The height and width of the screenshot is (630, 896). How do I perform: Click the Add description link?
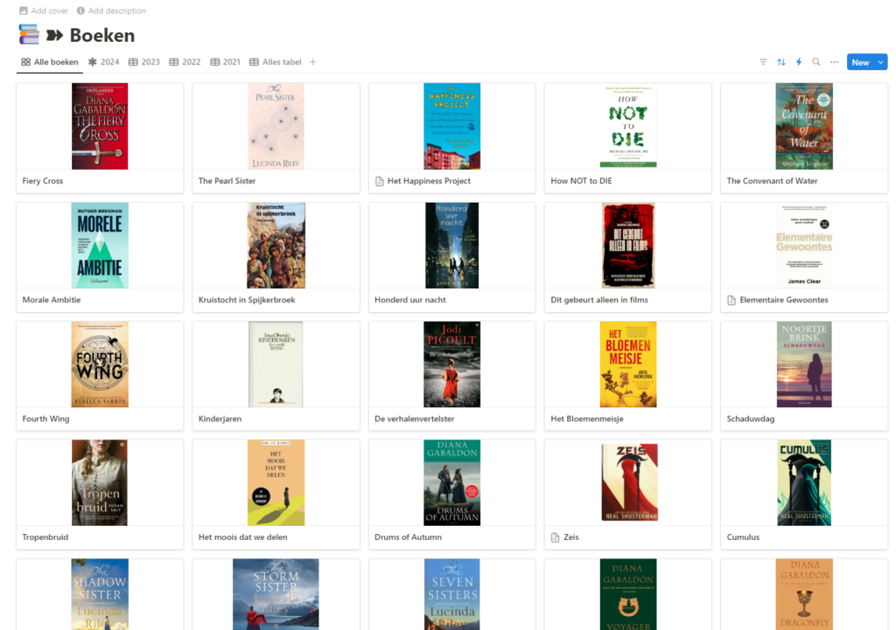tap(111, 10)
